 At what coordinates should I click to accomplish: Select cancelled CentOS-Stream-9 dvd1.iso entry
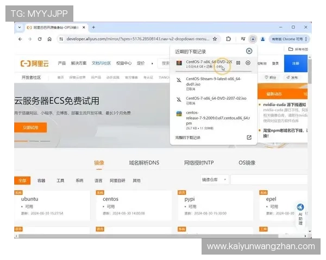[214, 83]
